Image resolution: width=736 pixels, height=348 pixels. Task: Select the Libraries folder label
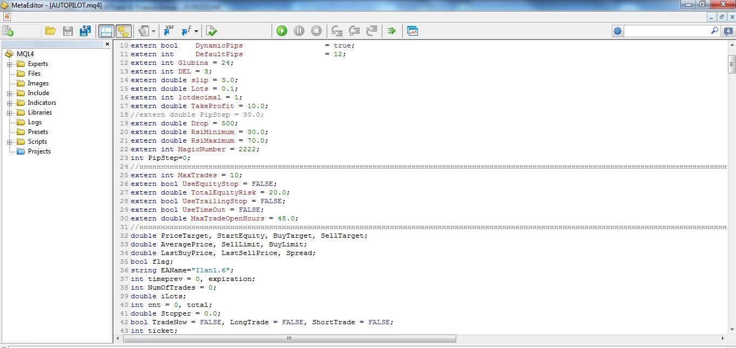(40, 112)
